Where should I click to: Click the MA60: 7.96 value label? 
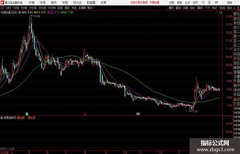click(x=67, y=12)
